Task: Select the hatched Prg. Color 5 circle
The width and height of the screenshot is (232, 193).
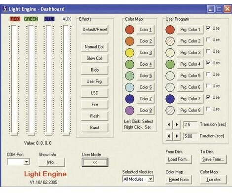Action: coord(170,76)
